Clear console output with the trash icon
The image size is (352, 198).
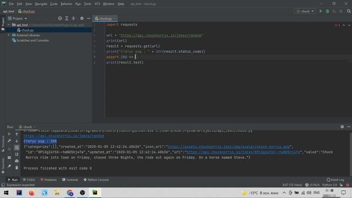point(16,168)
